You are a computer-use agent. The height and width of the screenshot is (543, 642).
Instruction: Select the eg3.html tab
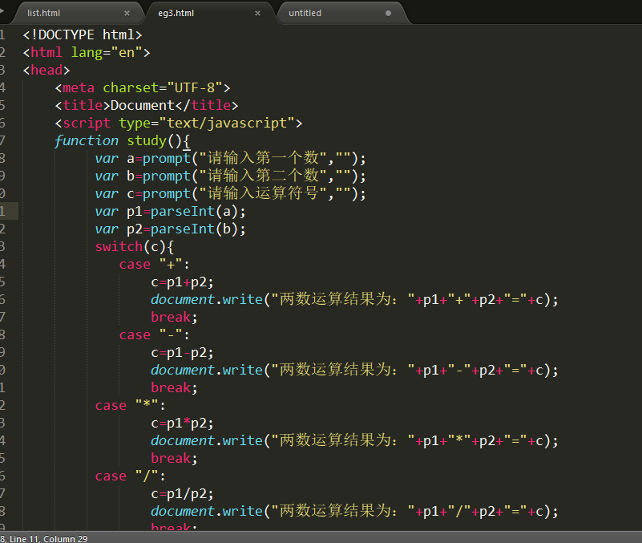176,14
